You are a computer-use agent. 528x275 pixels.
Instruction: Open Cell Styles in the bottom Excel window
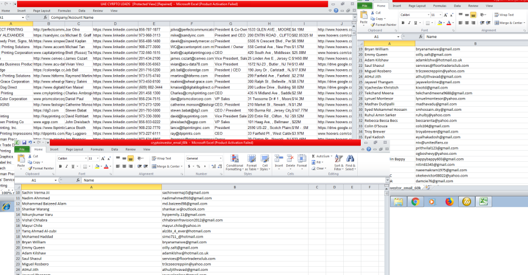click(265, 162)
